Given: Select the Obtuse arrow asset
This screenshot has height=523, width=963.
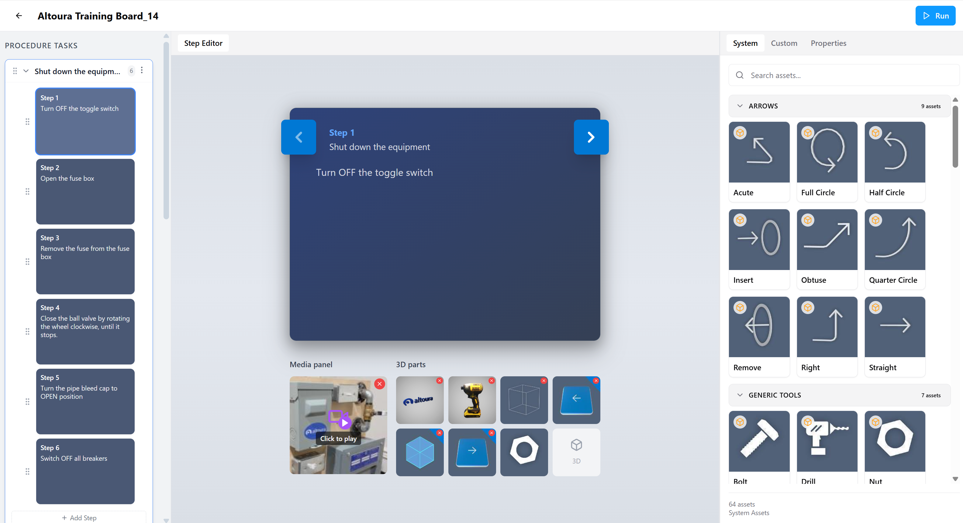Looking at the screenshot, I should [827, 249].
